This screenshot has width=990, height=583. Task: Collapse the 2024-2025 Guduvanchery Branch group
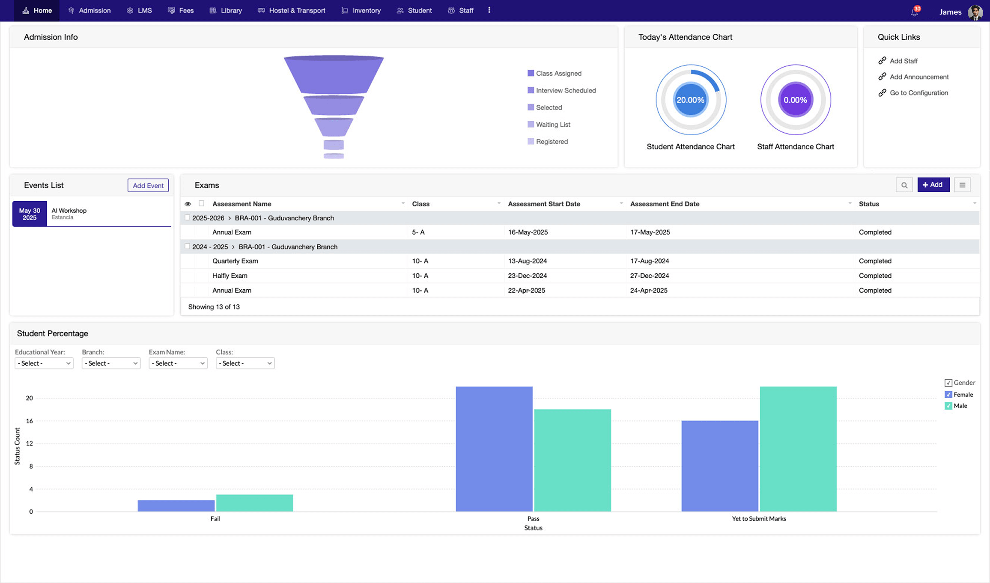[x=234, y=247]
